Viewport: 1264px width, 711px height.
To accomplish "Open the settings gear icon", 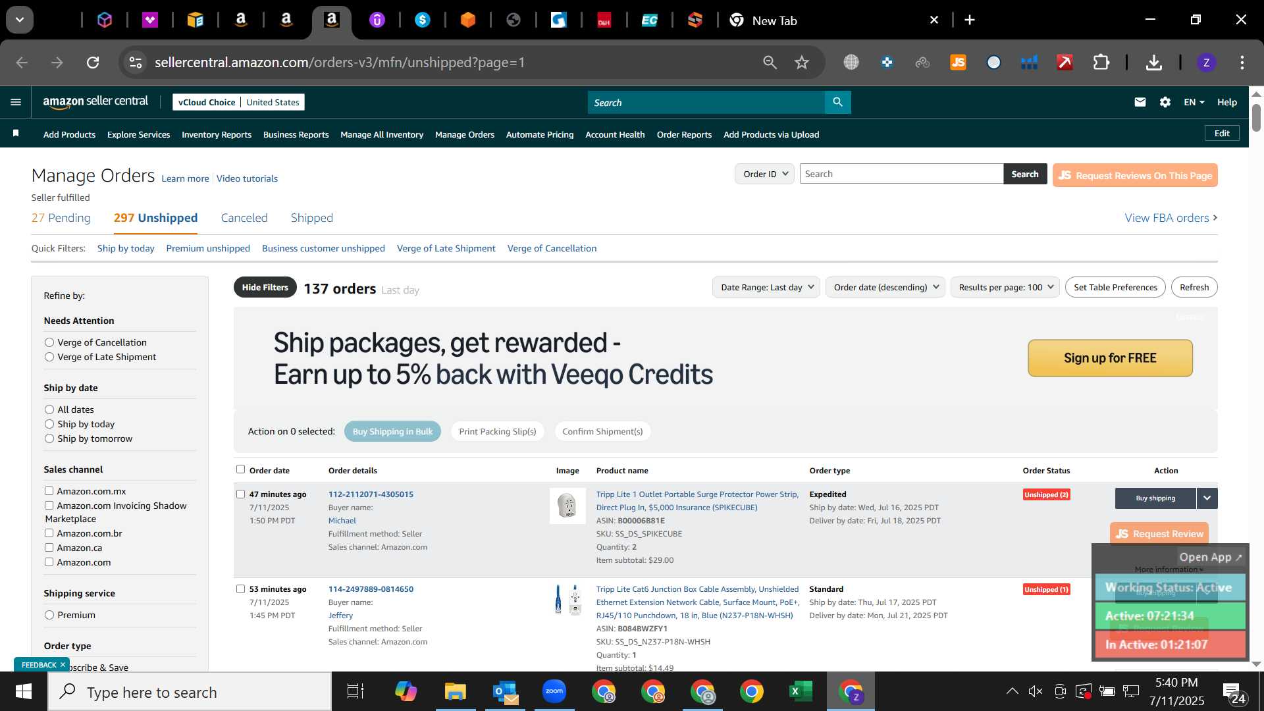I will (1165, 102).
